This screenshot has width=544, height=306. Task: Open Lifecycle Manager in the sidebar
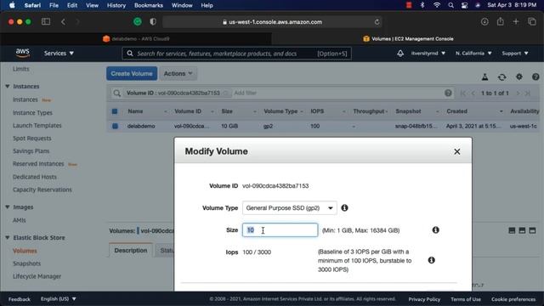pos(37,276)
